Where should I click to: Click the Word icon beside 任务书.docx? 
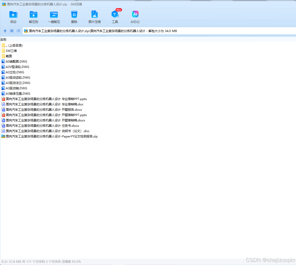point(3,126)
